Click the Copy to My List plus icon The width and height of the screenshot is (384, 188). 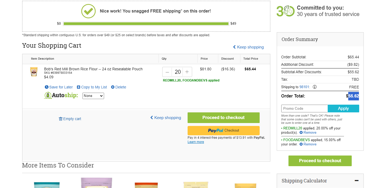78,87
